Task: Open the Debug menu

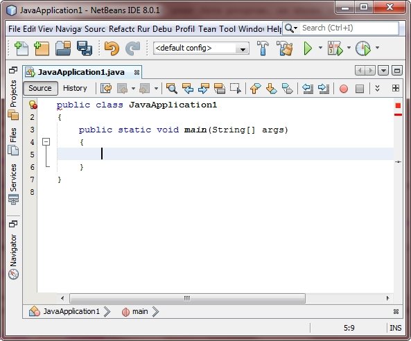Action: click(x=162, y=29)
